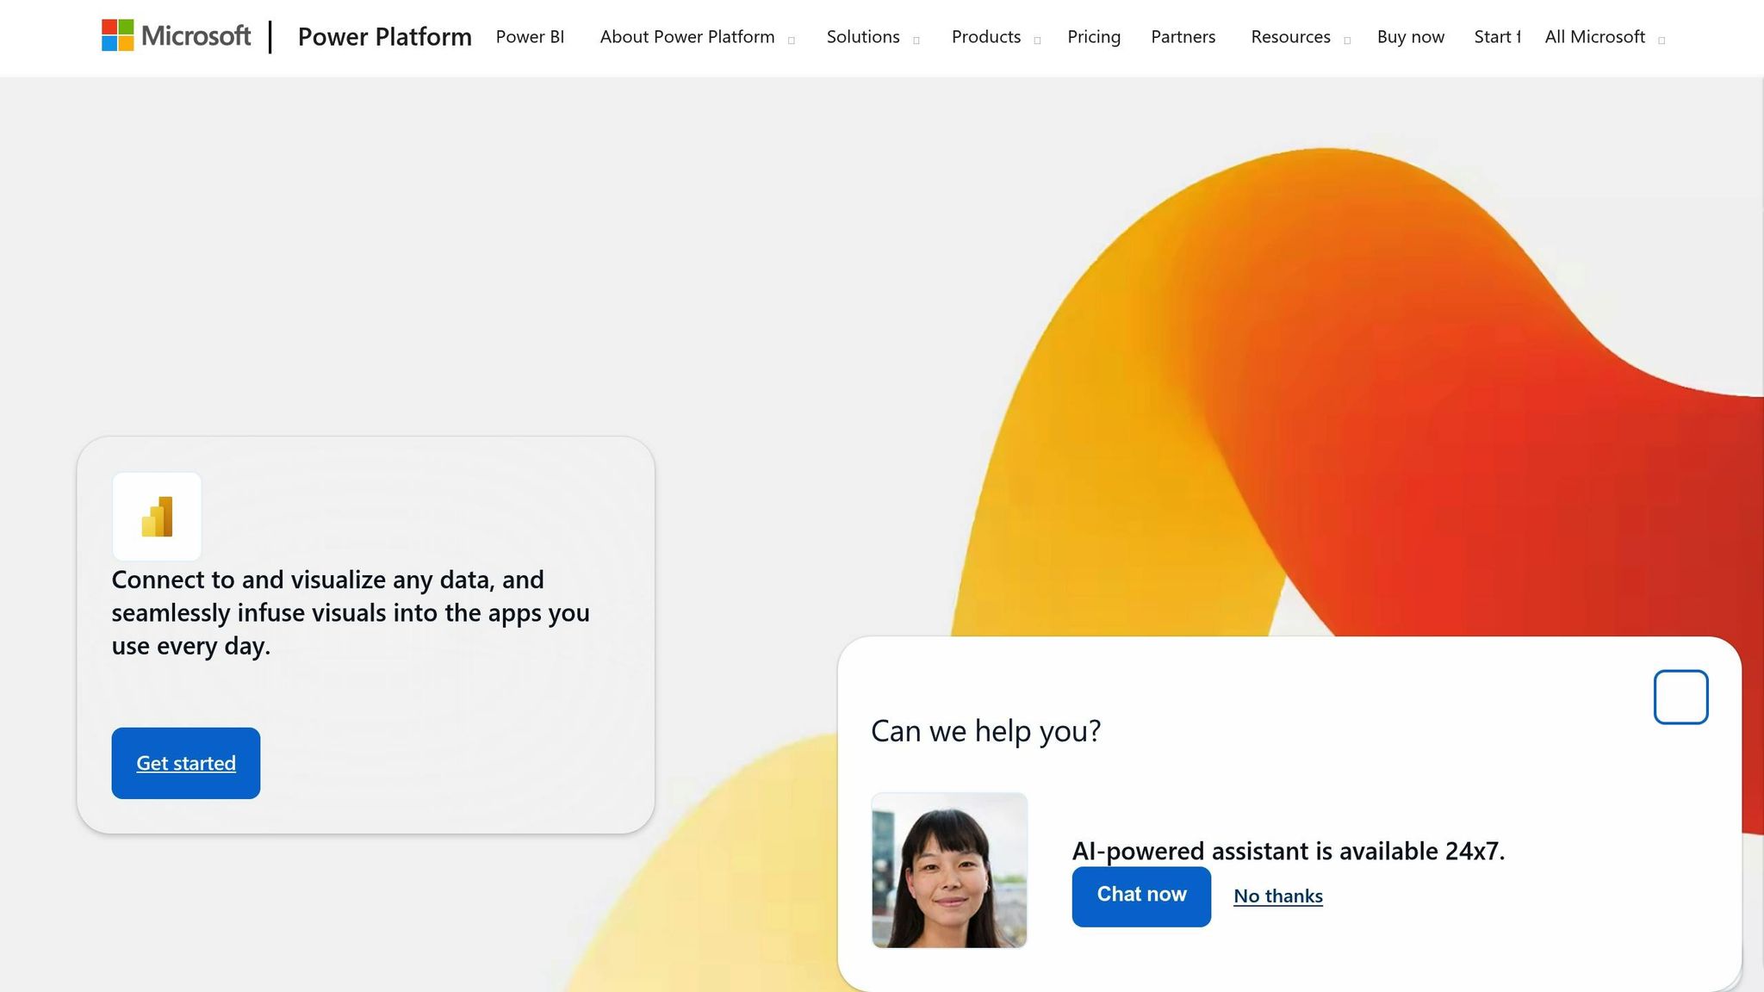Navigate to Partners

click(x=1183, y=37)
